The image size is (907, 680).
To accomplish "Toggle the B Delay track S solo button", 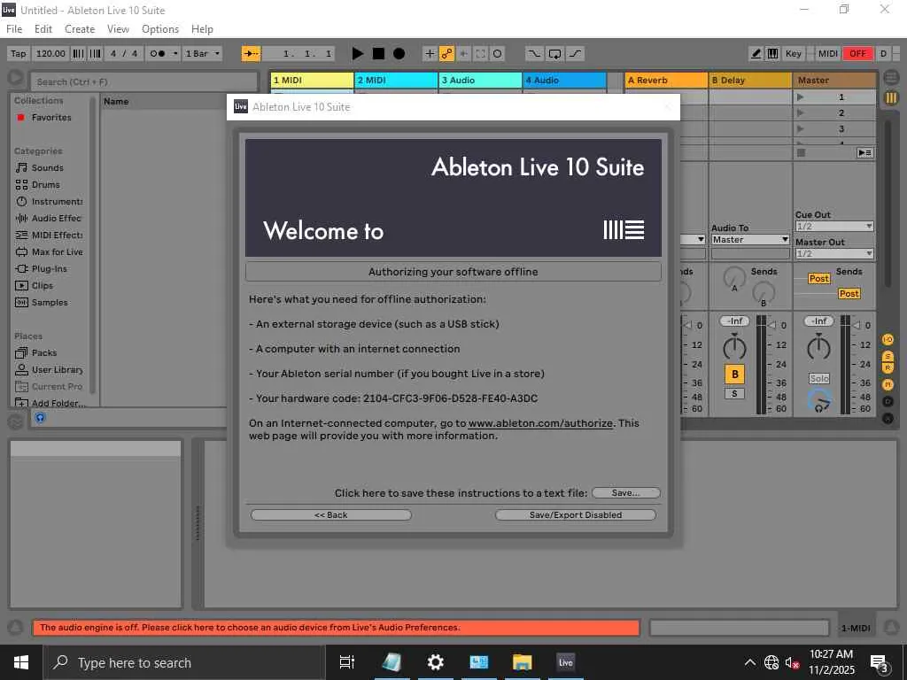I will (x=734, y=394).
